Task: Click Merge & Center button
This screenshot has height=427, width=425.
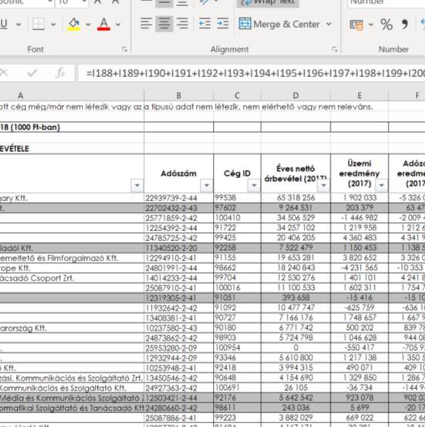Action: click(x=279, y=24)
